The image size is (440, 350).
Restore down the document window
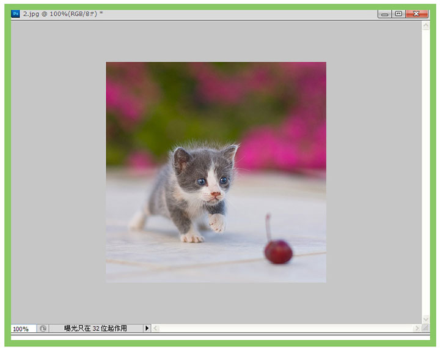(398, 13)
